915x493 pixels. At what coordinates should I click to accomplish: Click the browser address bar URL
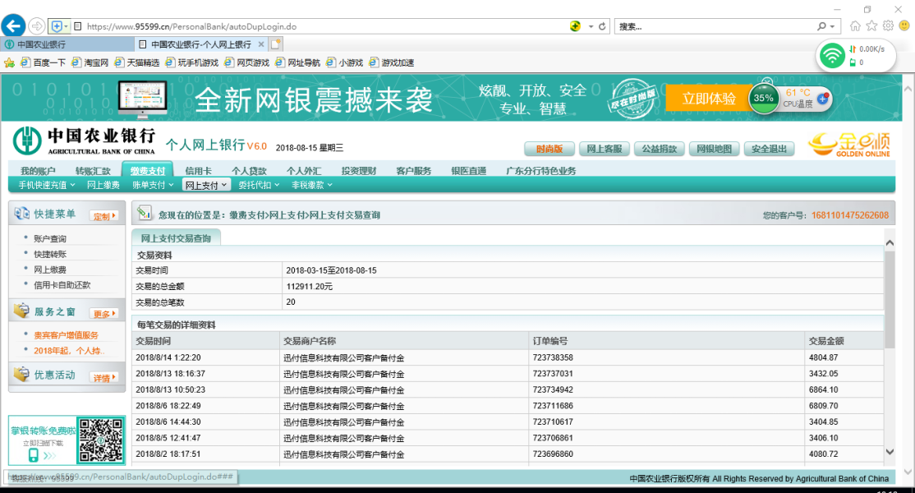(x=192, y=26)
